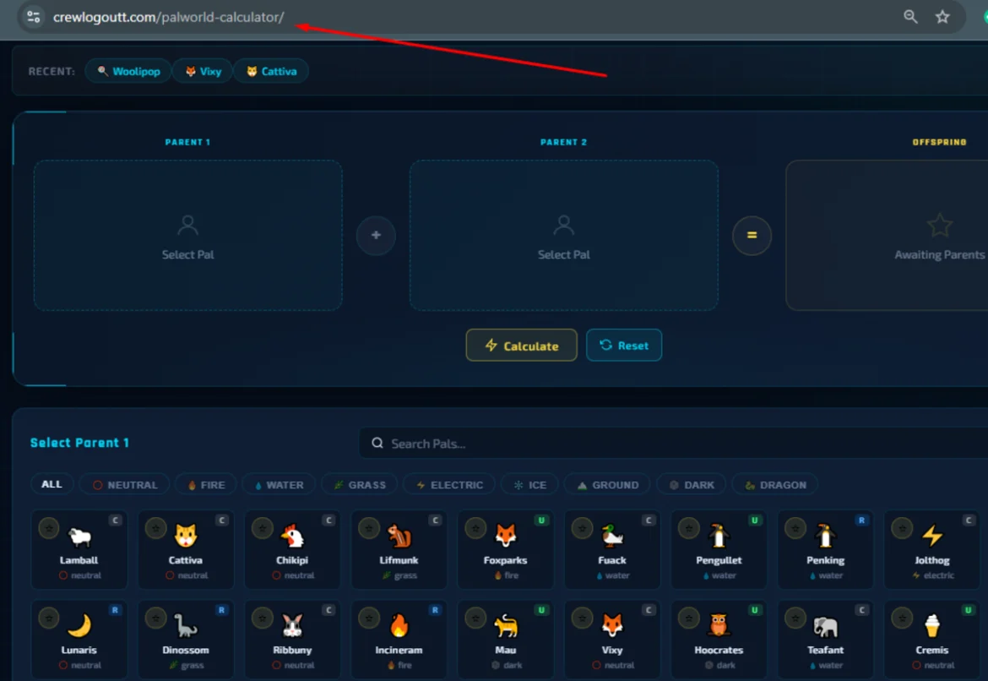Screen dimensions: 988x681
Task: Toggle favorite star on Incineram card
Action: 369,618
